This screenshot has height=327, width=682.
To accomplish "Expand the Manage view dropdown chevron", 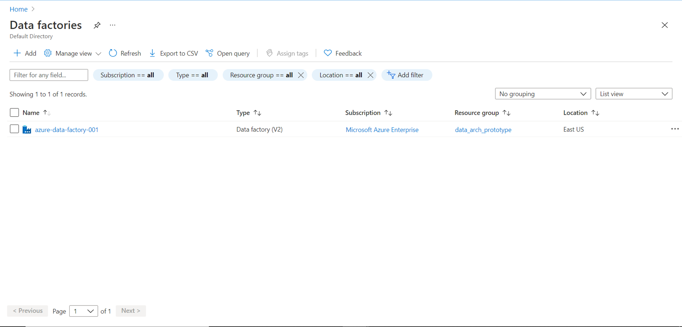I will (99, 54).
